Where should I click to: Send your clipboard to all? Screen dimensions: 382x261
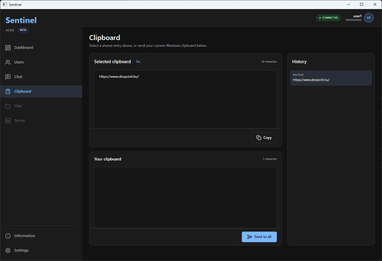click(259, 237)
